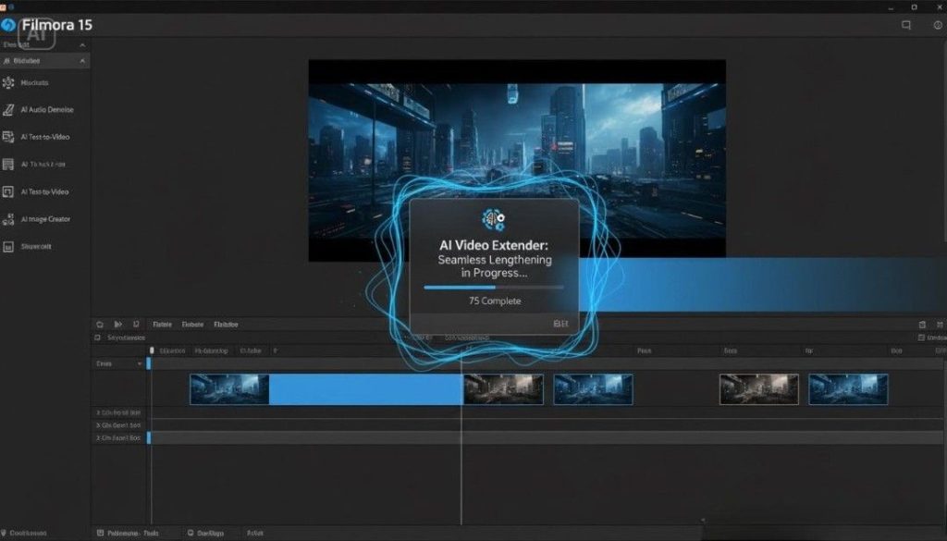This screenshot has height=541, width=947.
Task: Toggle the export panel icon at timeline right
Action: 921,325
